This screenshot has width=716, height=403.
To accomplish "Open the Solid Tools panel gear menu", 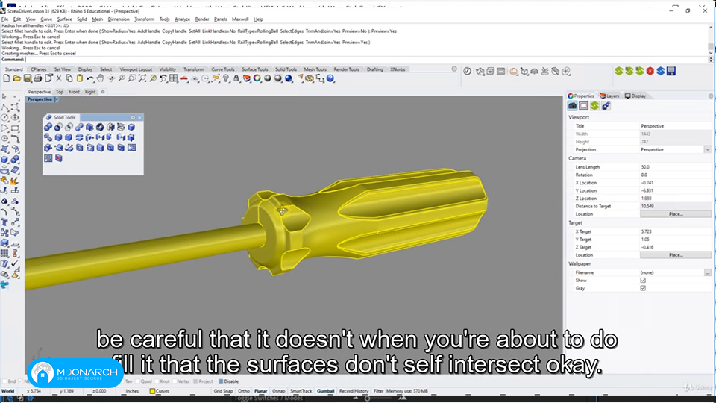I will pos(133,117).
